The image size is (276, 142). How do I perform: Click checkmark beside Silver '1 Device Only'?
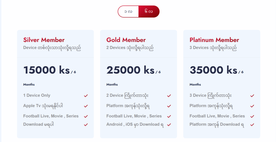(86, 96)
